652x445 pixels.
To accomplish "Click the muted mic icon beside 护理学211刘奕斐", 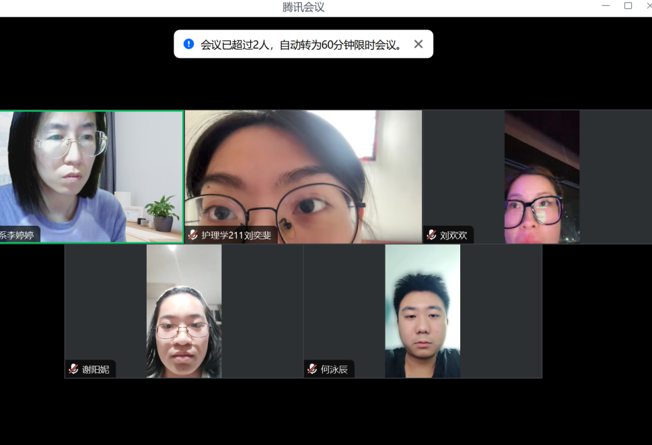I will 193,235.
